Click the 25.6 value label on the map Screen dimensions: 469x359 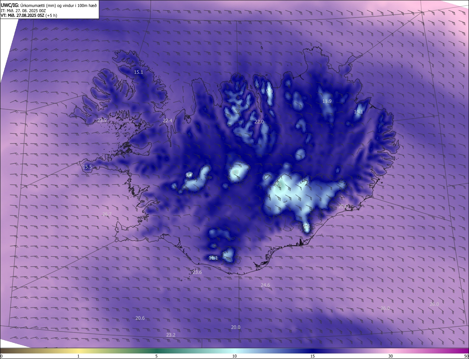343,207
